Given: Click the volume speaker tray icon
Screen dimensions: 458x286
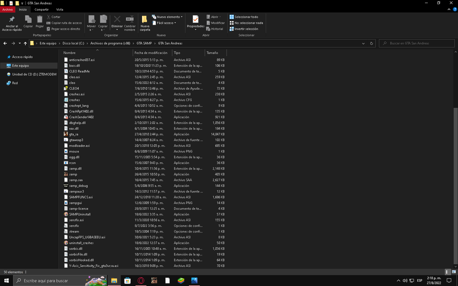Looking at the screenshot, I should click(405, 281).
